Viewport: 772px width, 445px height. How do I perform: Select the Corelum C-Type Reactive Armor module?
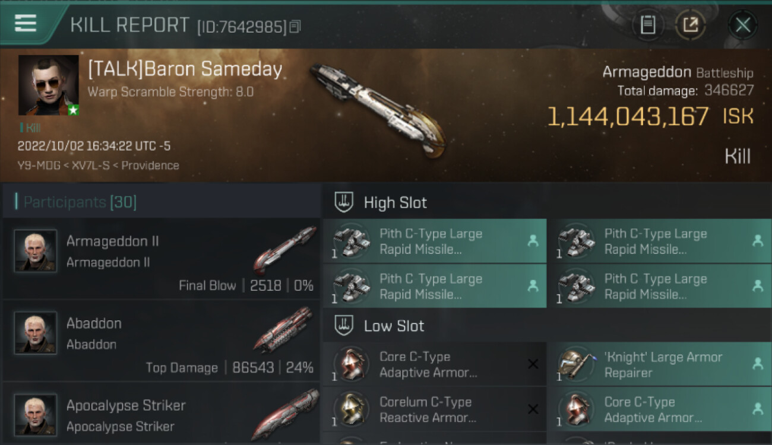pyautogui.click(x=428, y=409)
